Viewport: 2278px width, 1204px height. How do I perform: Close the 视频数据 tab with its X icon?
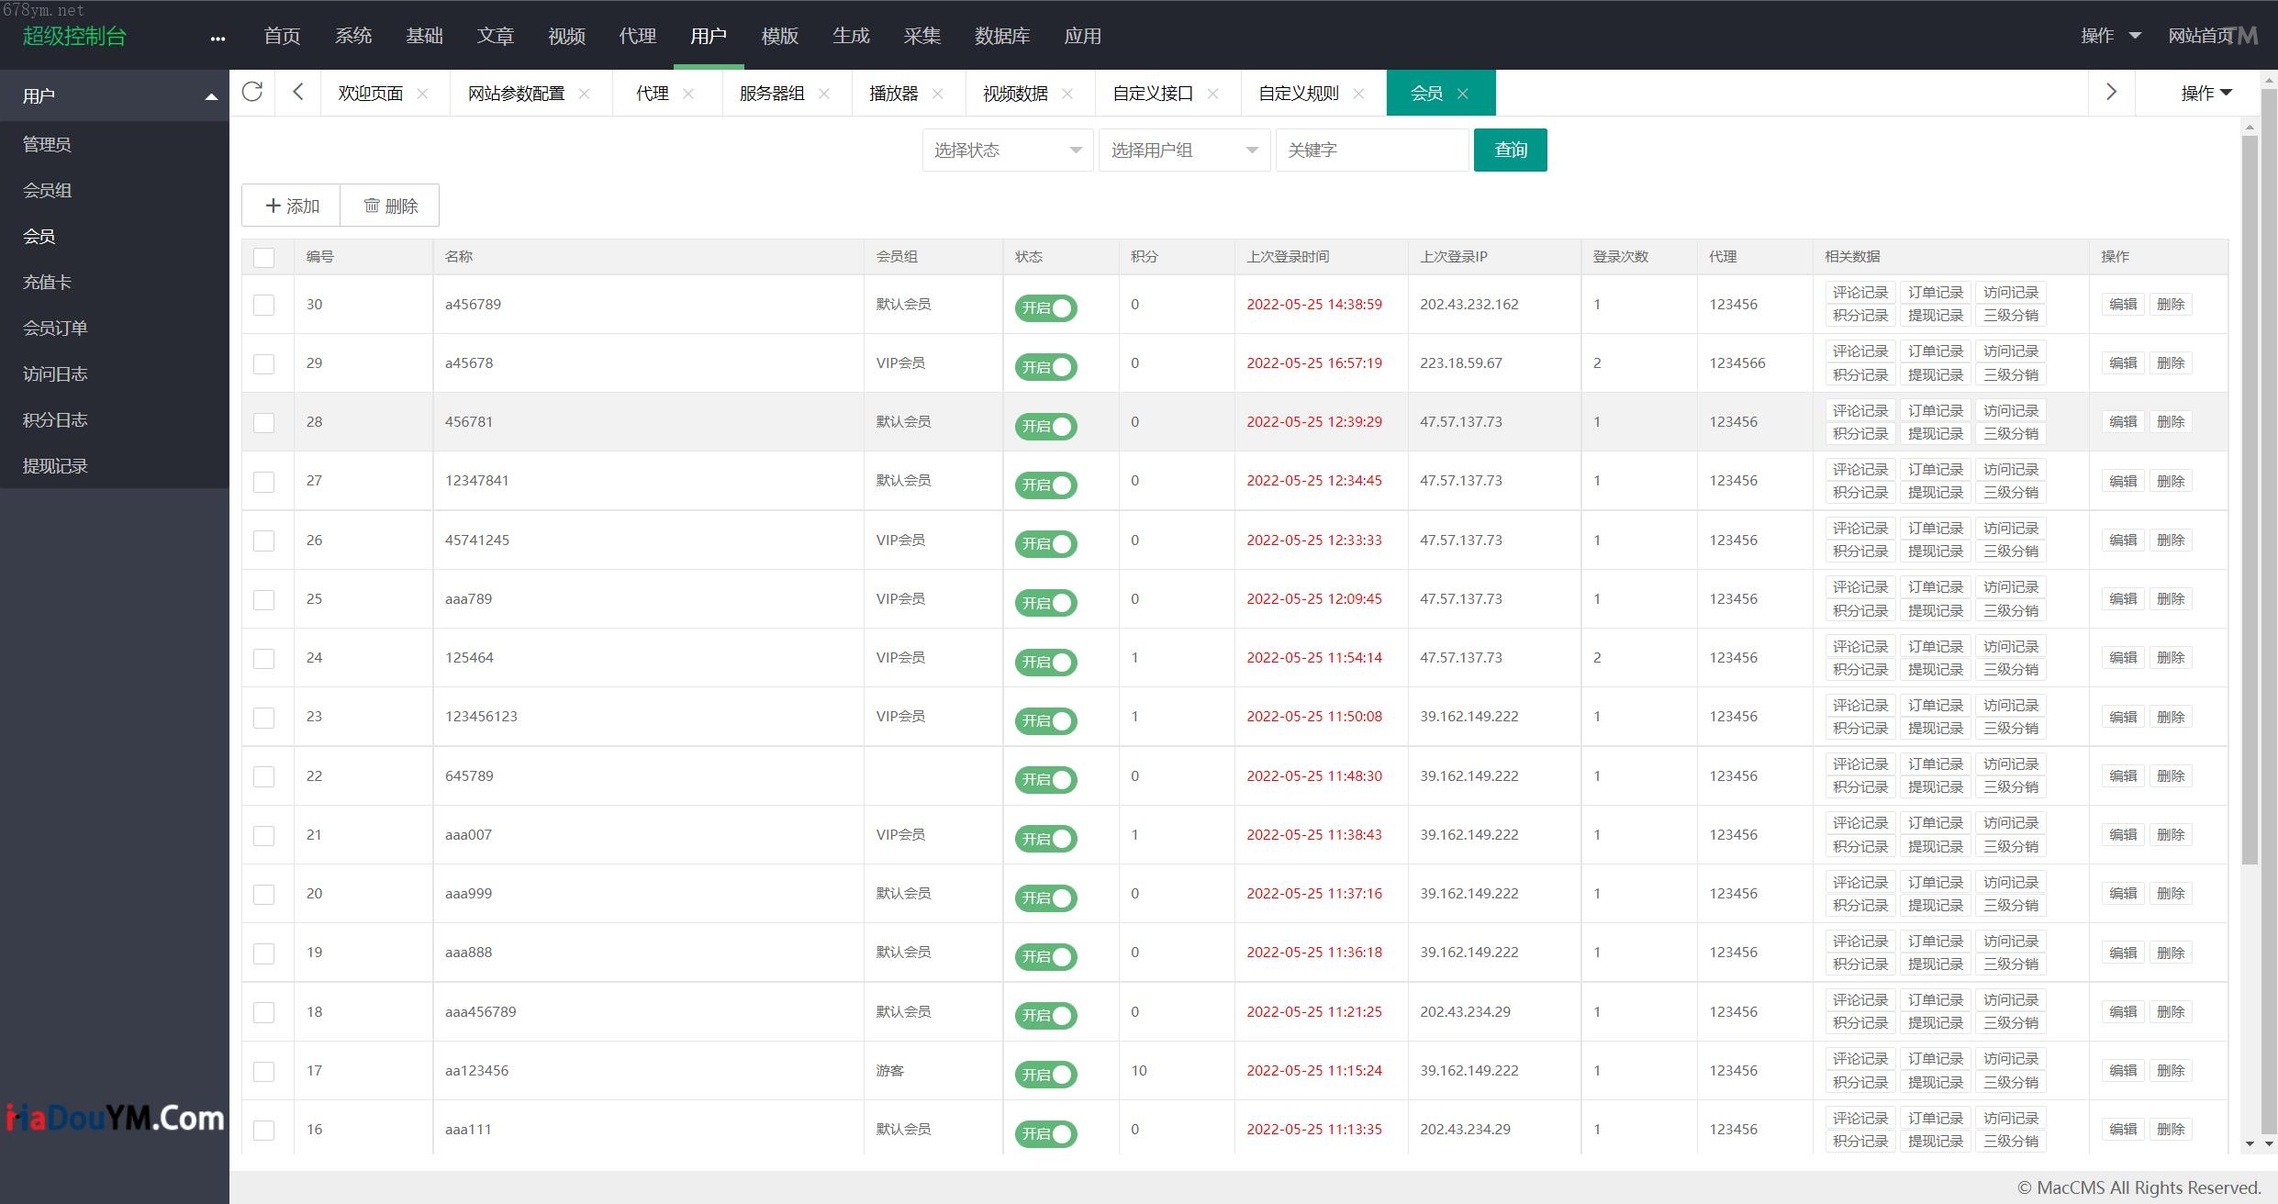pos(1067,94)
